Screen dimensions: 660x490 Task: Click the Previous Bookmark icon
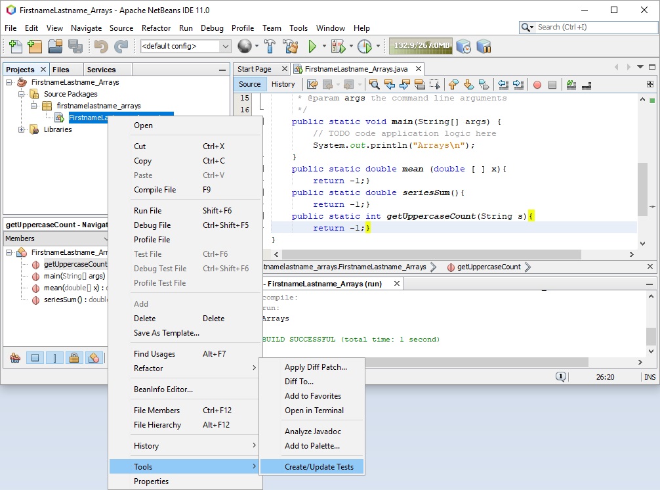(x=453, y=85)
